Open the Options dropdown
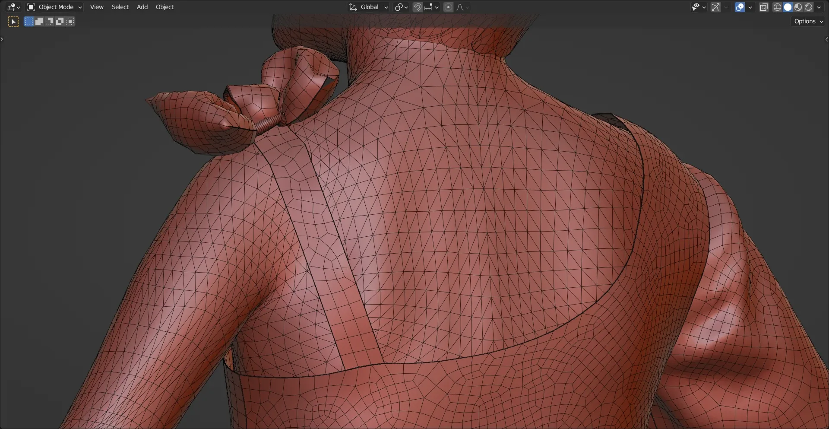 pyautogui.click(x=808, y=21)
